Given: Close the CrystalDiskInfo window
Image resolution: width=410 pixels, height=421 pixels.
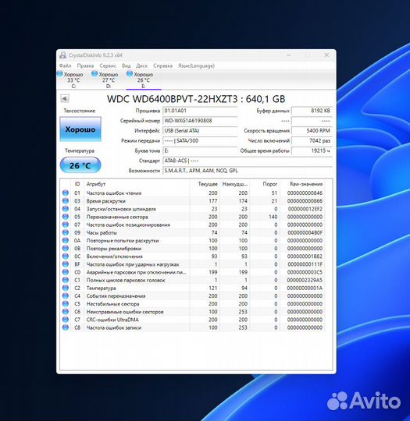Looking at the screenshot, I should coord(326,55).
